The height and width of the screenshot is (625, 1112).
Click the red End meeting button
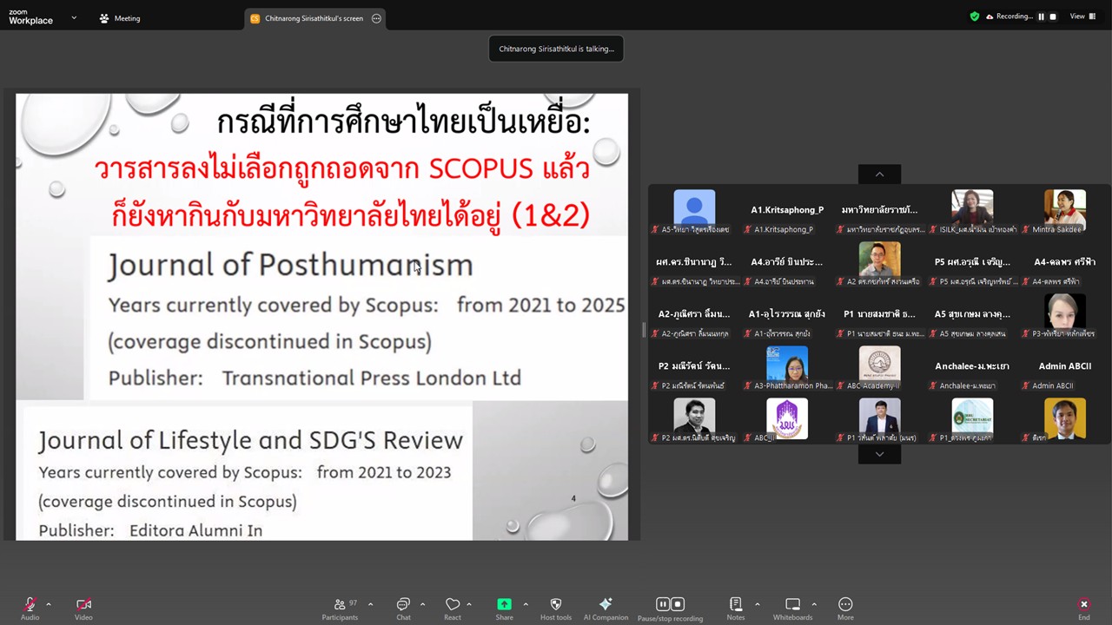pyautogui.click(x=1083, y=609)
